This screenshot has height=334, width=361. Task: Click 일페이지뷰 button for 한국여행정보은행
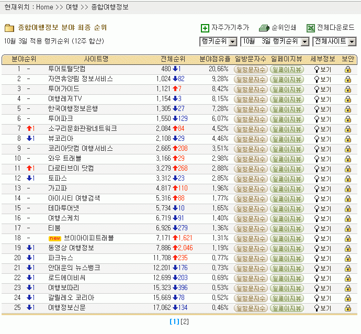click(x=287, y=109)
